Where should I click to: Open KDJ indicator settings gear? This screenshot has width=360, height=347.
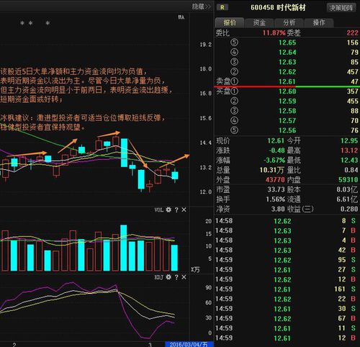pos(168,277)
